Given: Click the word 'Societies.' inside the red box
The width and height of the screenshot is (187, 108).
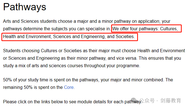Looking at the screenshot, I should pyautogui.click(x=125, y=37).
